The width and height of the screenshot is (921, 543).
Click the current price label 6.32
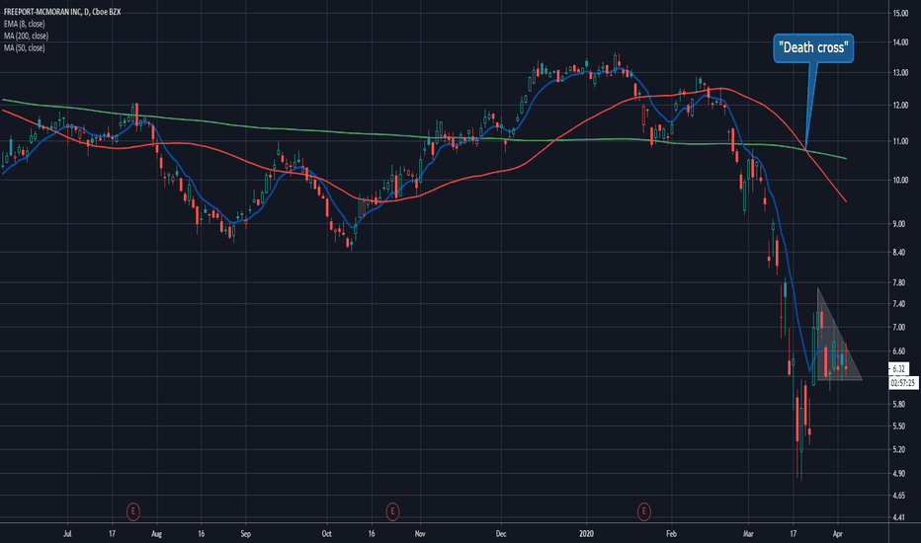tap(898, 368)
